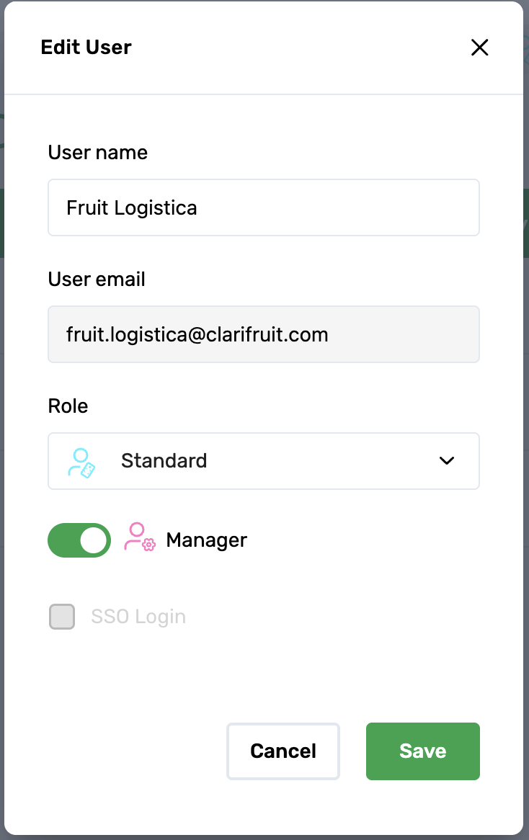This screenshot has height=840, width=529.
Task: Save the user changes
Action: [423, 751]
